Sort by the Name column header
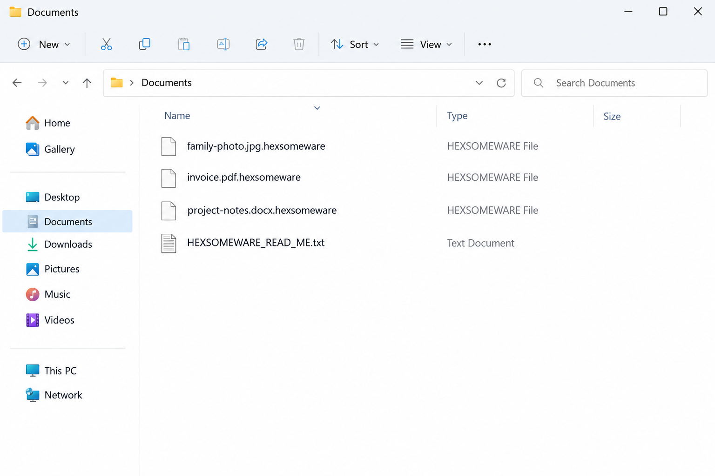The width and height of the screenshot is (715, 476). pyautogui.click(x=177, y=116)
